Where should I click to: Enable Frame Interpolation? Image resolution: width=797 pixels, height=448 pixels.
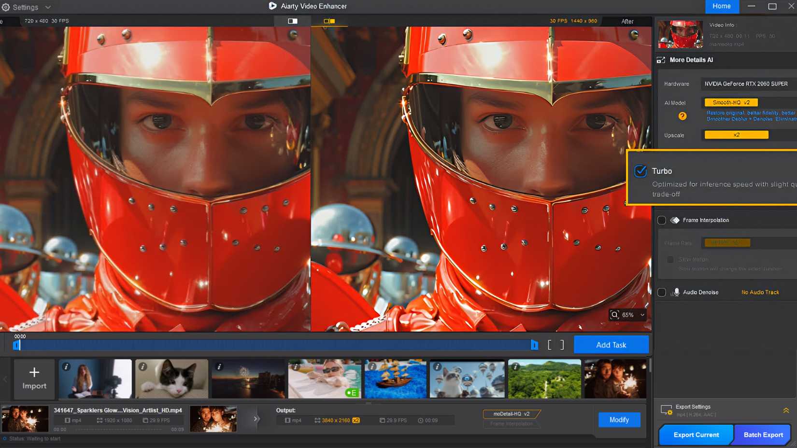[x=662, y=220]
